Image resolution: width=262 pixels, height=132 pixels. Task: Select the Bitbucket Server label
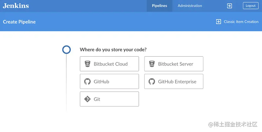click(176, 64)
